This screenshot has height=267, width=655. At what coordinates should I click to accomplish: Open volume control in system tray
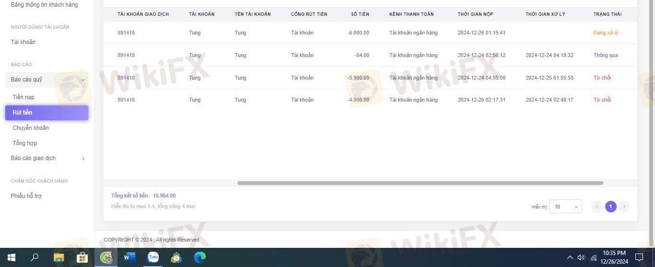[582, 257]
